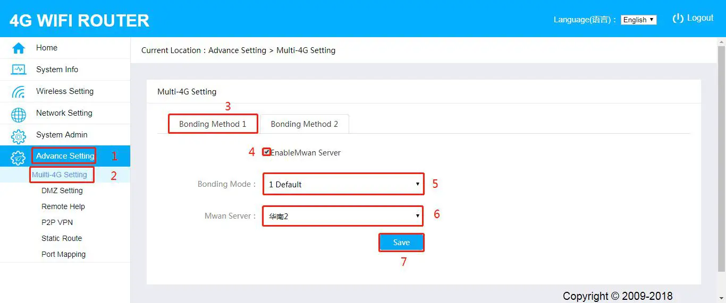Viewport: 726px width, 303px height.
Task: Open the DMZ Setting page
Action: coord(62,191)
